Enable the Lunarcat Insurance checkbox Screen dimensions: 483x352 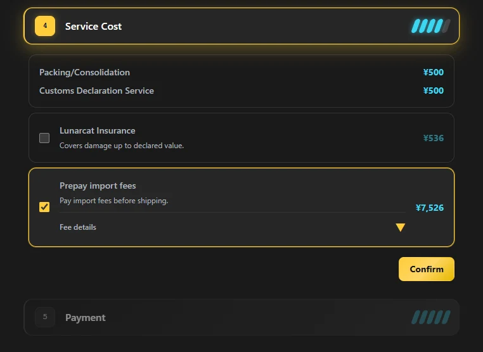[x=44, y=138]
